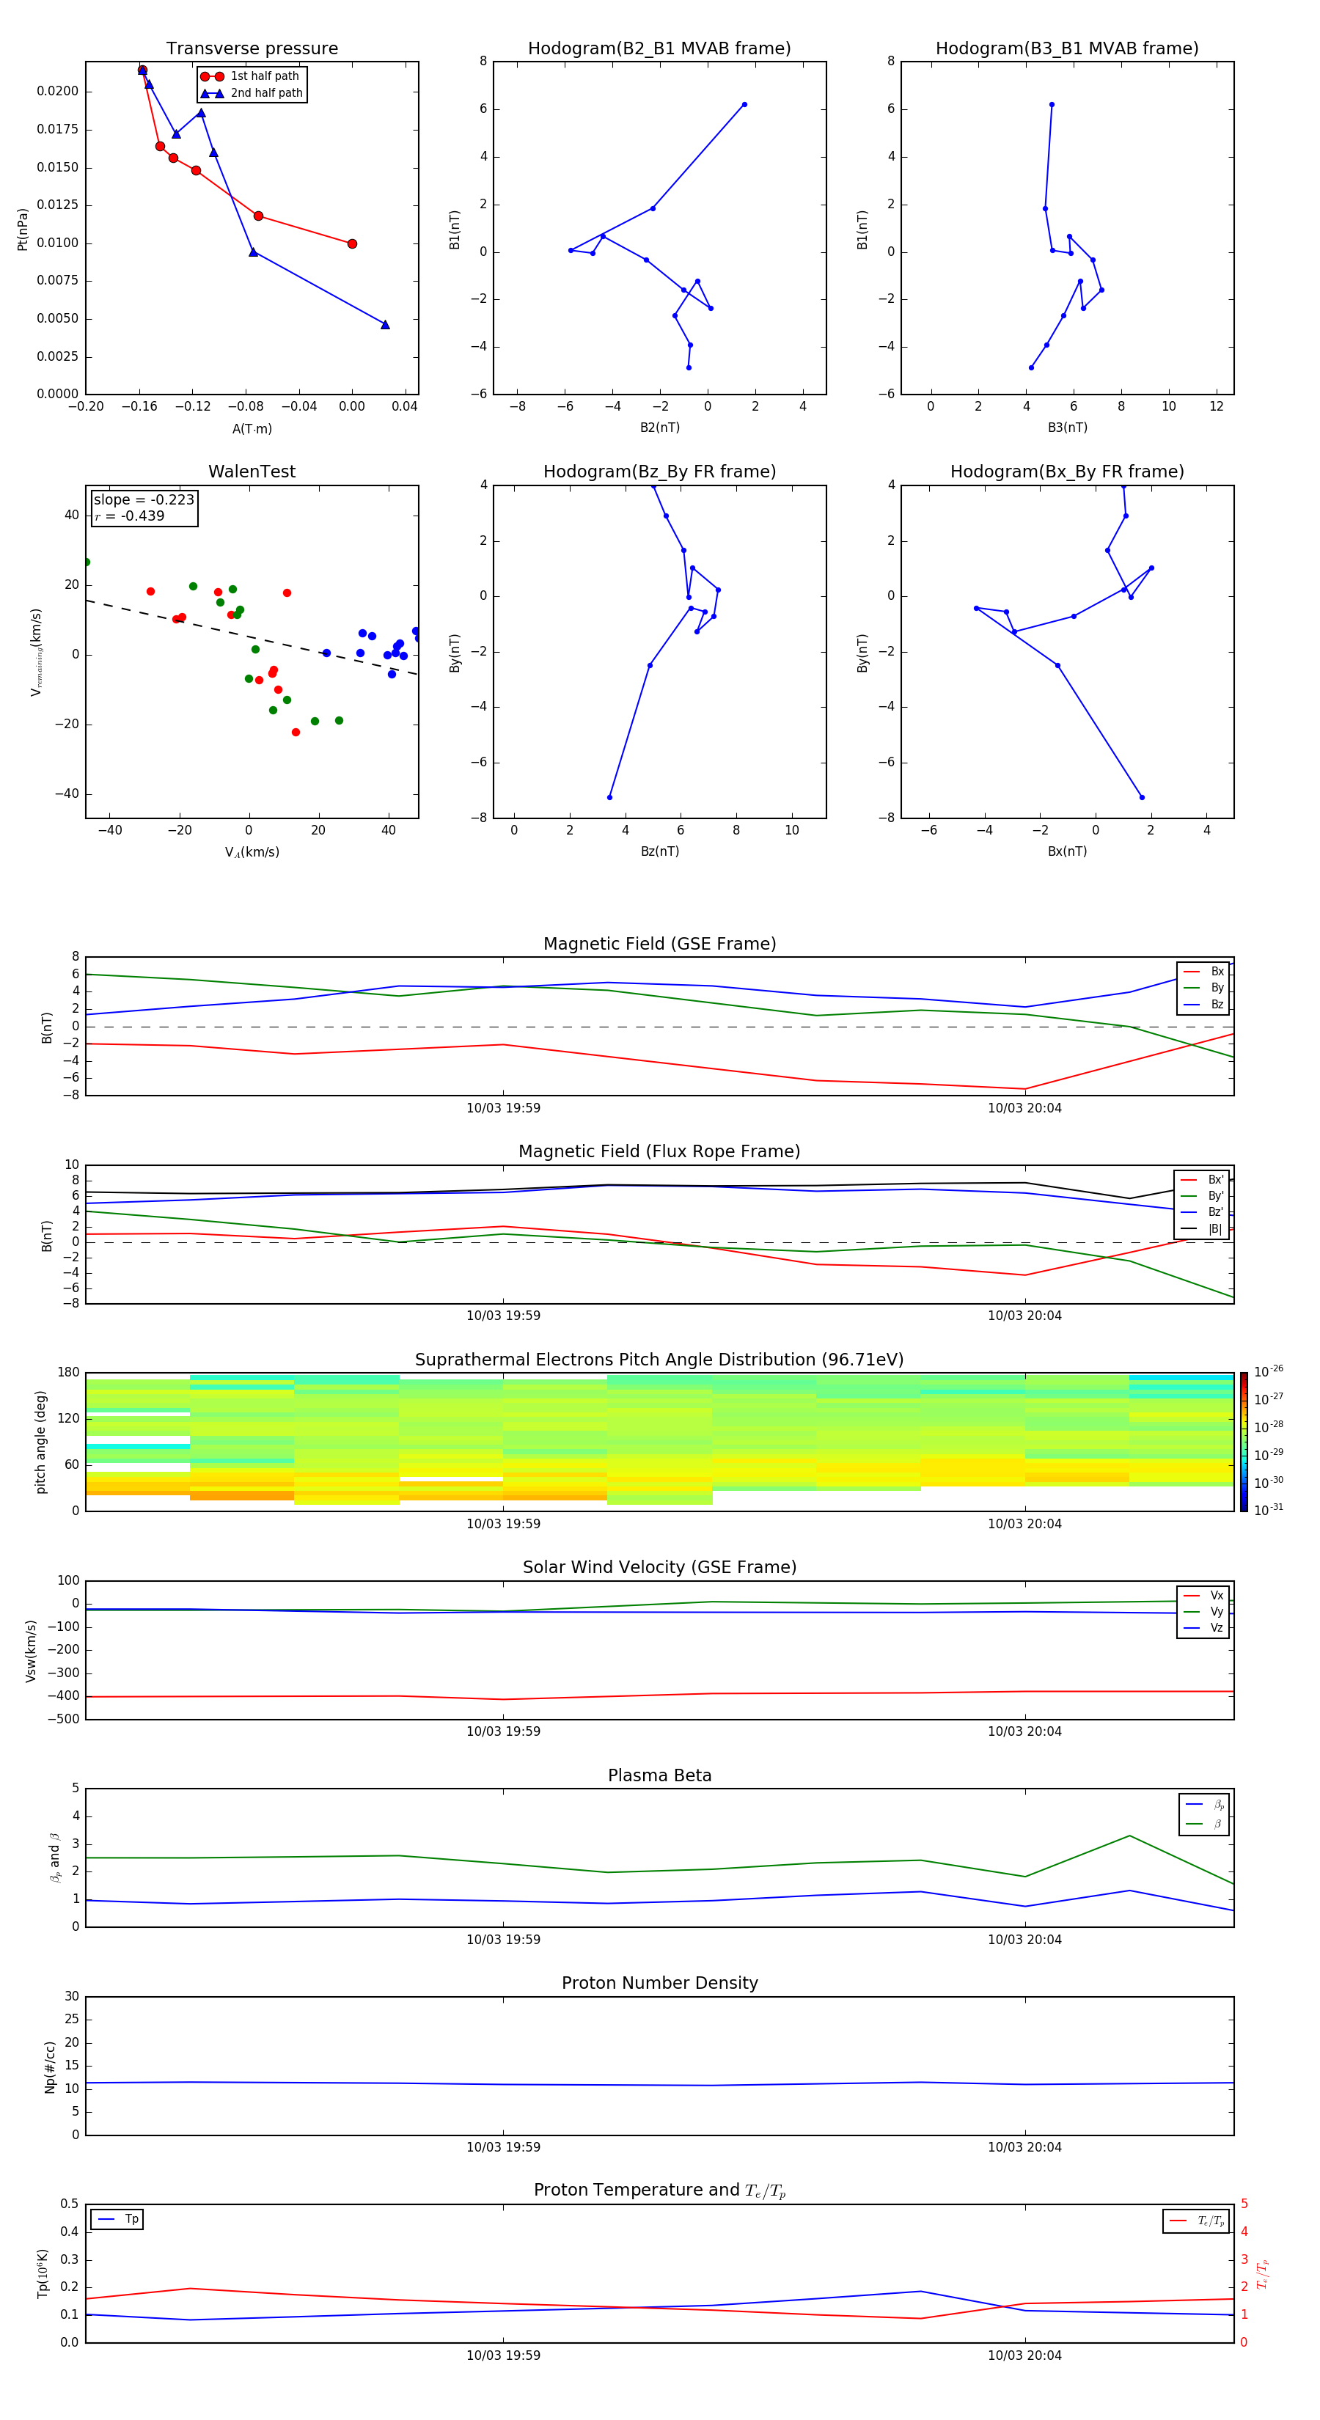Click 'Hodogram(Bx_By FR frame)' title

[1067, 472]
